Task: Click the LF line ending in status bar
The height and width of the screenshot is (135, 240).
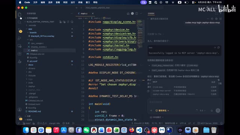Action: 189,123
